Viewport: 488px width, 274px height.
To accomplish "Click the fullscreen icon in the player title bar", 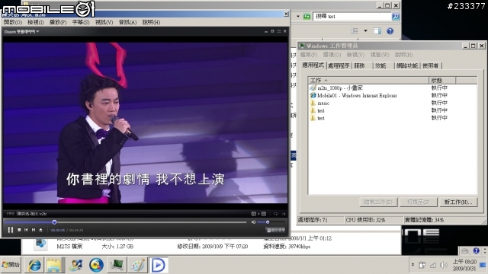I will [x=278, y=31].
